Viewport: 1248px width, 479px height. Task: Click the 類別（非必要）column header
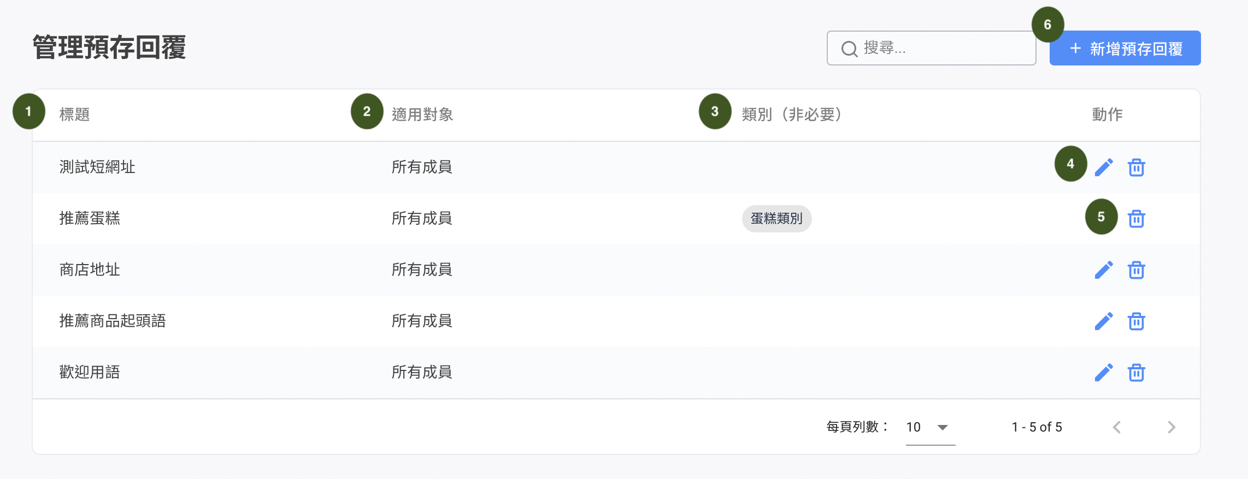pos(792,115)
